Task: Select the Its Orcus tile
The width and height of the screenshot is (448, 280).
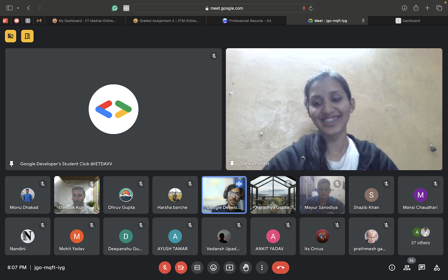Action: [x=322, y=236]
